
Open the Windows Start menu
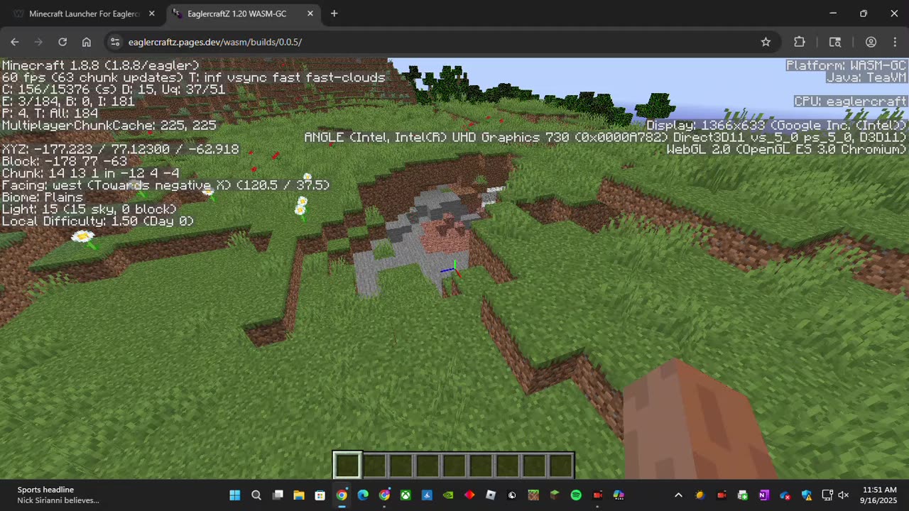[235, 495]
